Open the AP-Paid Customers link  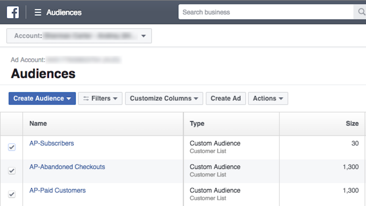58,190
